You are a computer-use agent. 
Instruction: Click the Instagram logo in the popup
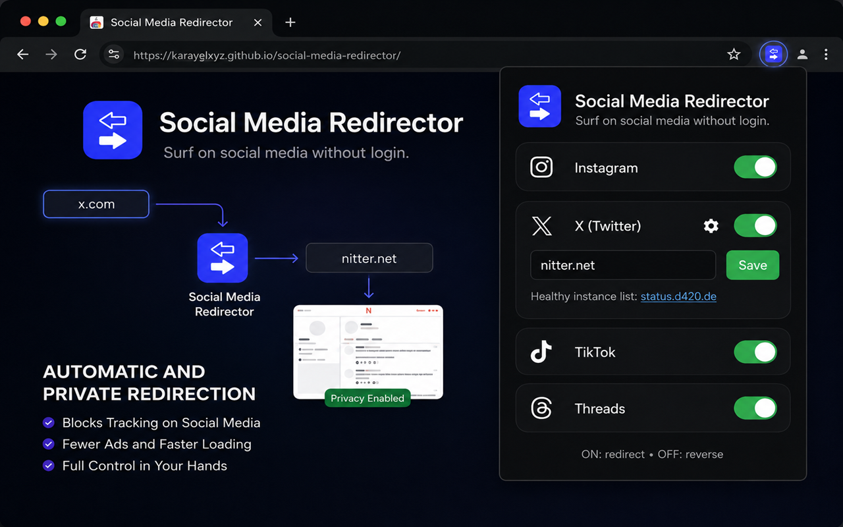pyautogui.click(x=541, y=167)
